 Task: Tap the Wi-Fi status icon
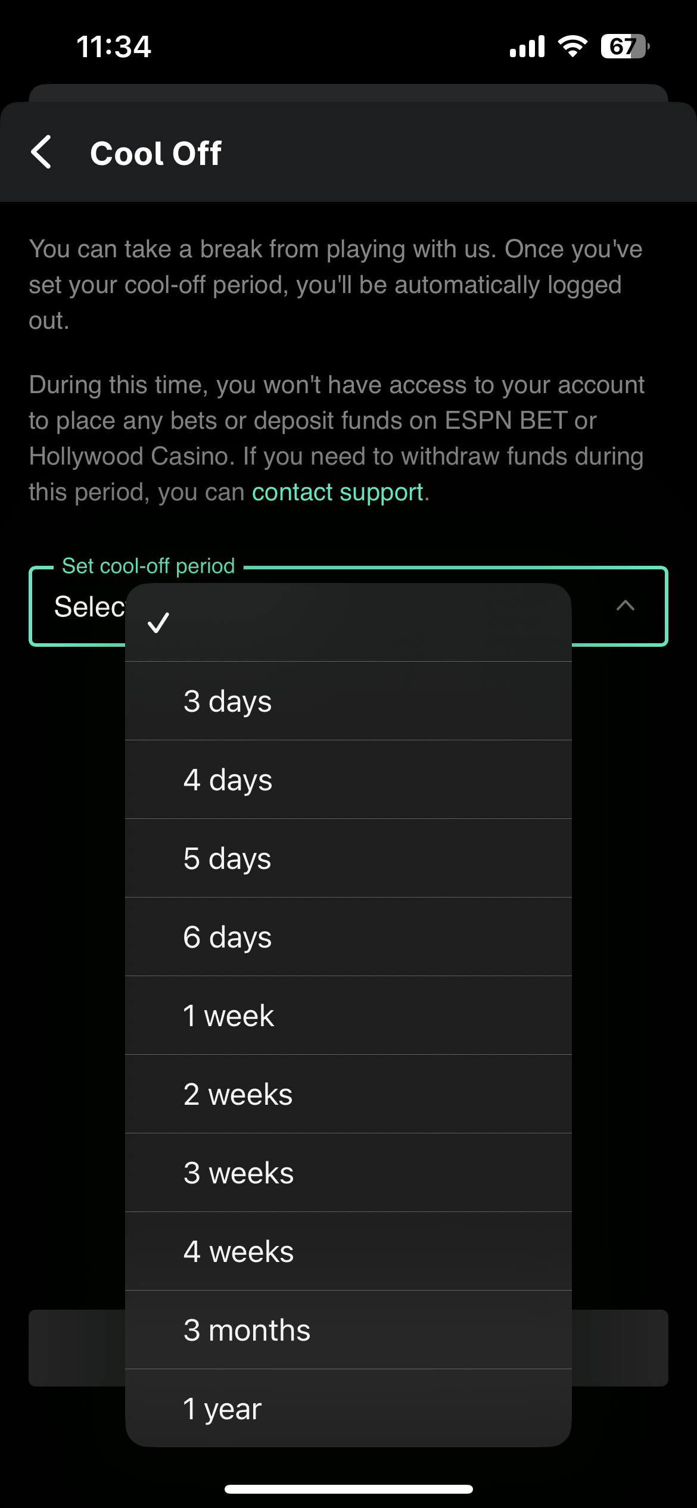click(572, 46)
